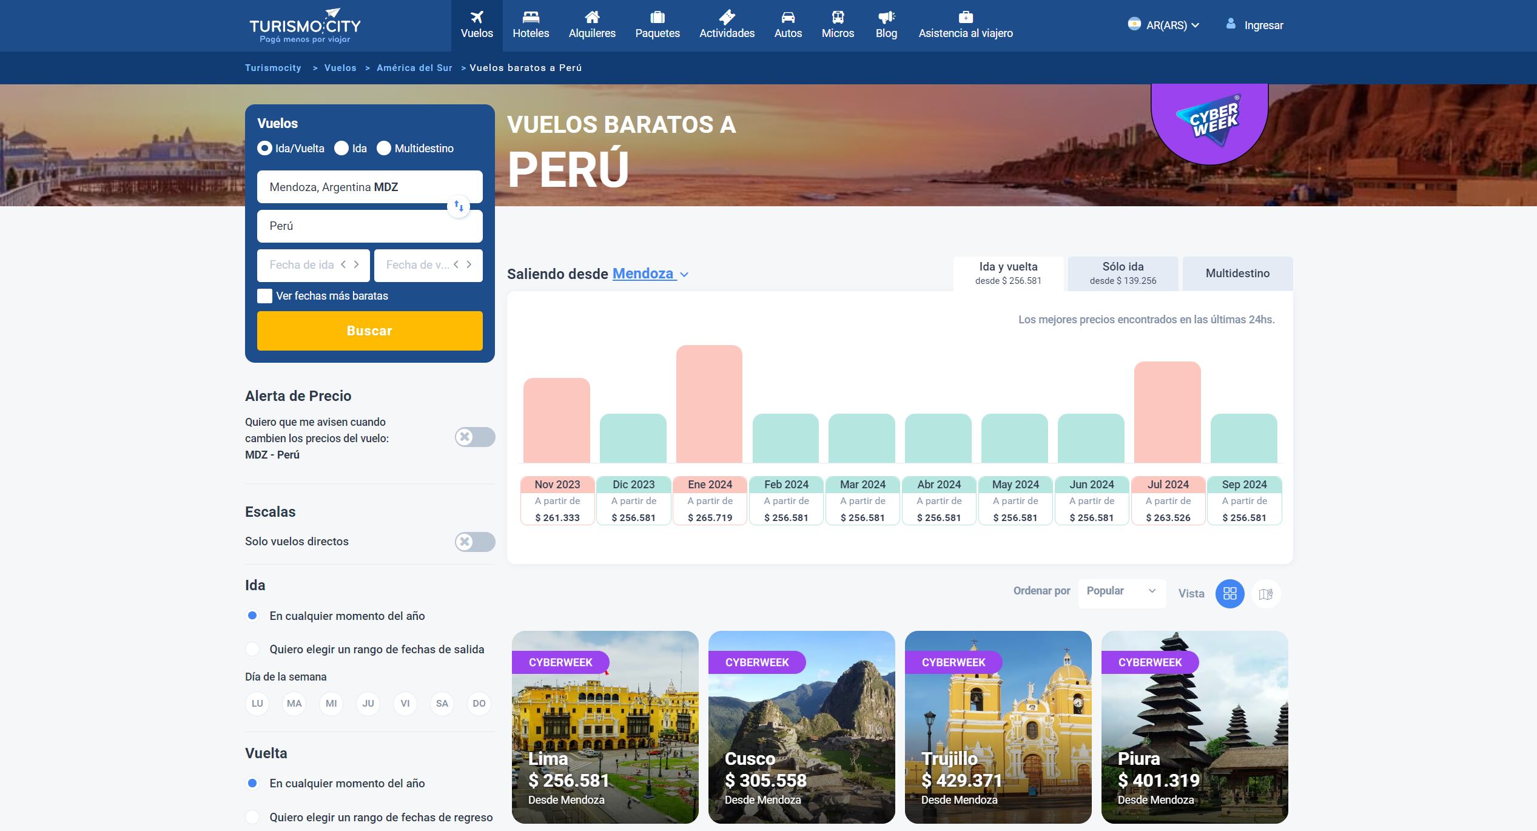Select the Dic 2023 price column
The width and height of the screenshot is (1537, 831).
click(634, 500)
